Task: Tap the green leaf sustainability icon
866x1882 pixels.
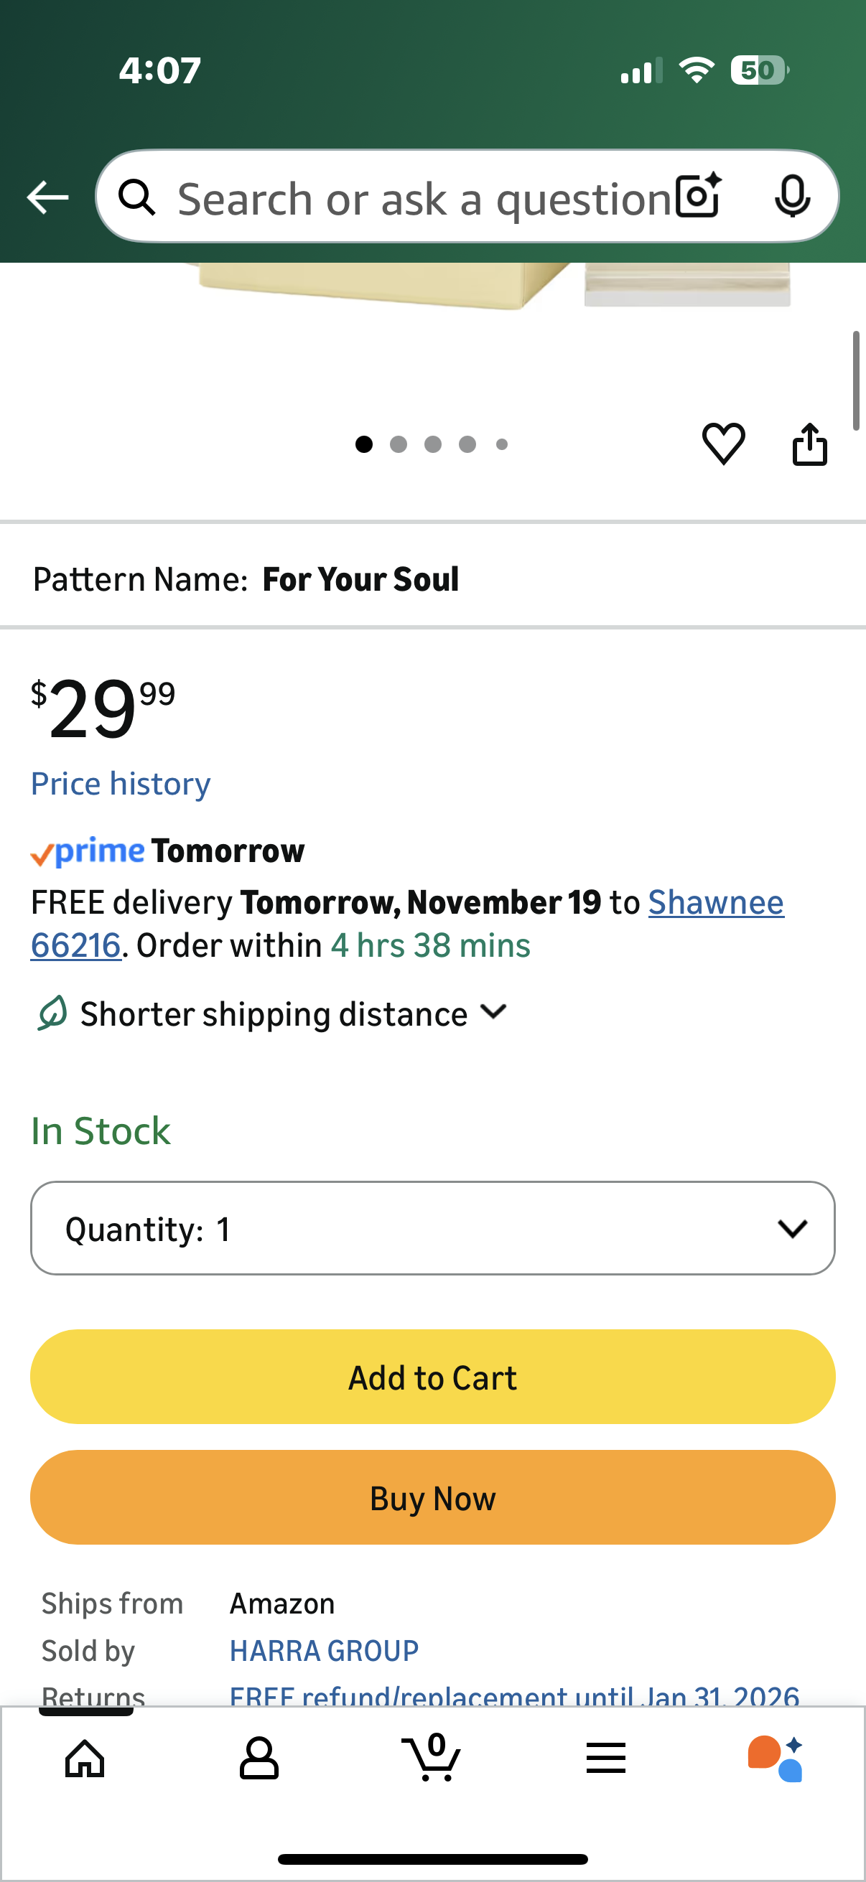Action: 52,1013
